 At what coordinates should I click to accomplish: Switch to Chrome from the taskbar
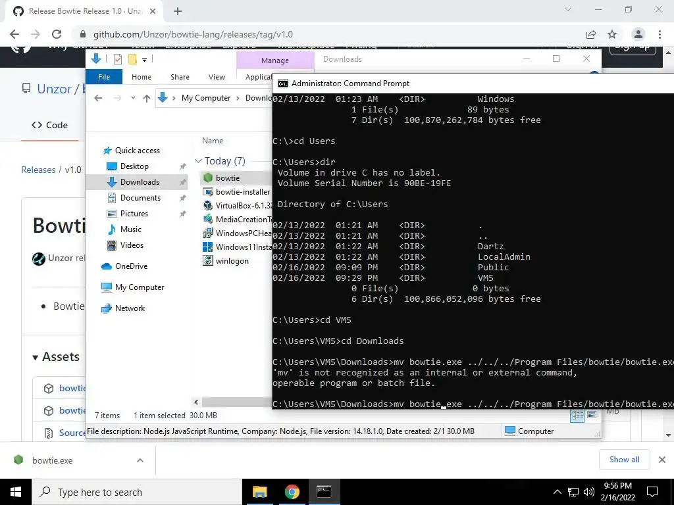click(292, 492)
